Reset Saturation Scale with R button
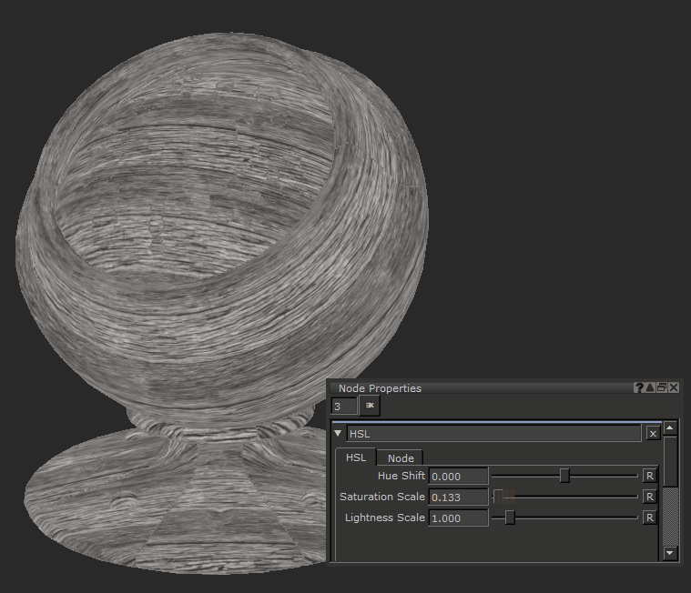The width and height of the screenshot is (691, 593). coord(650,497)
